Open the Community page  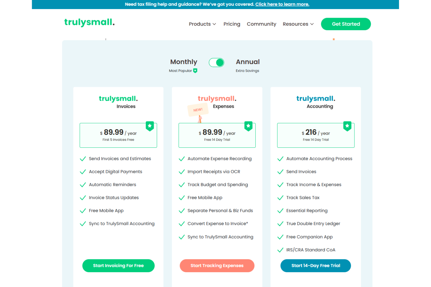click(x=262, y=24)
